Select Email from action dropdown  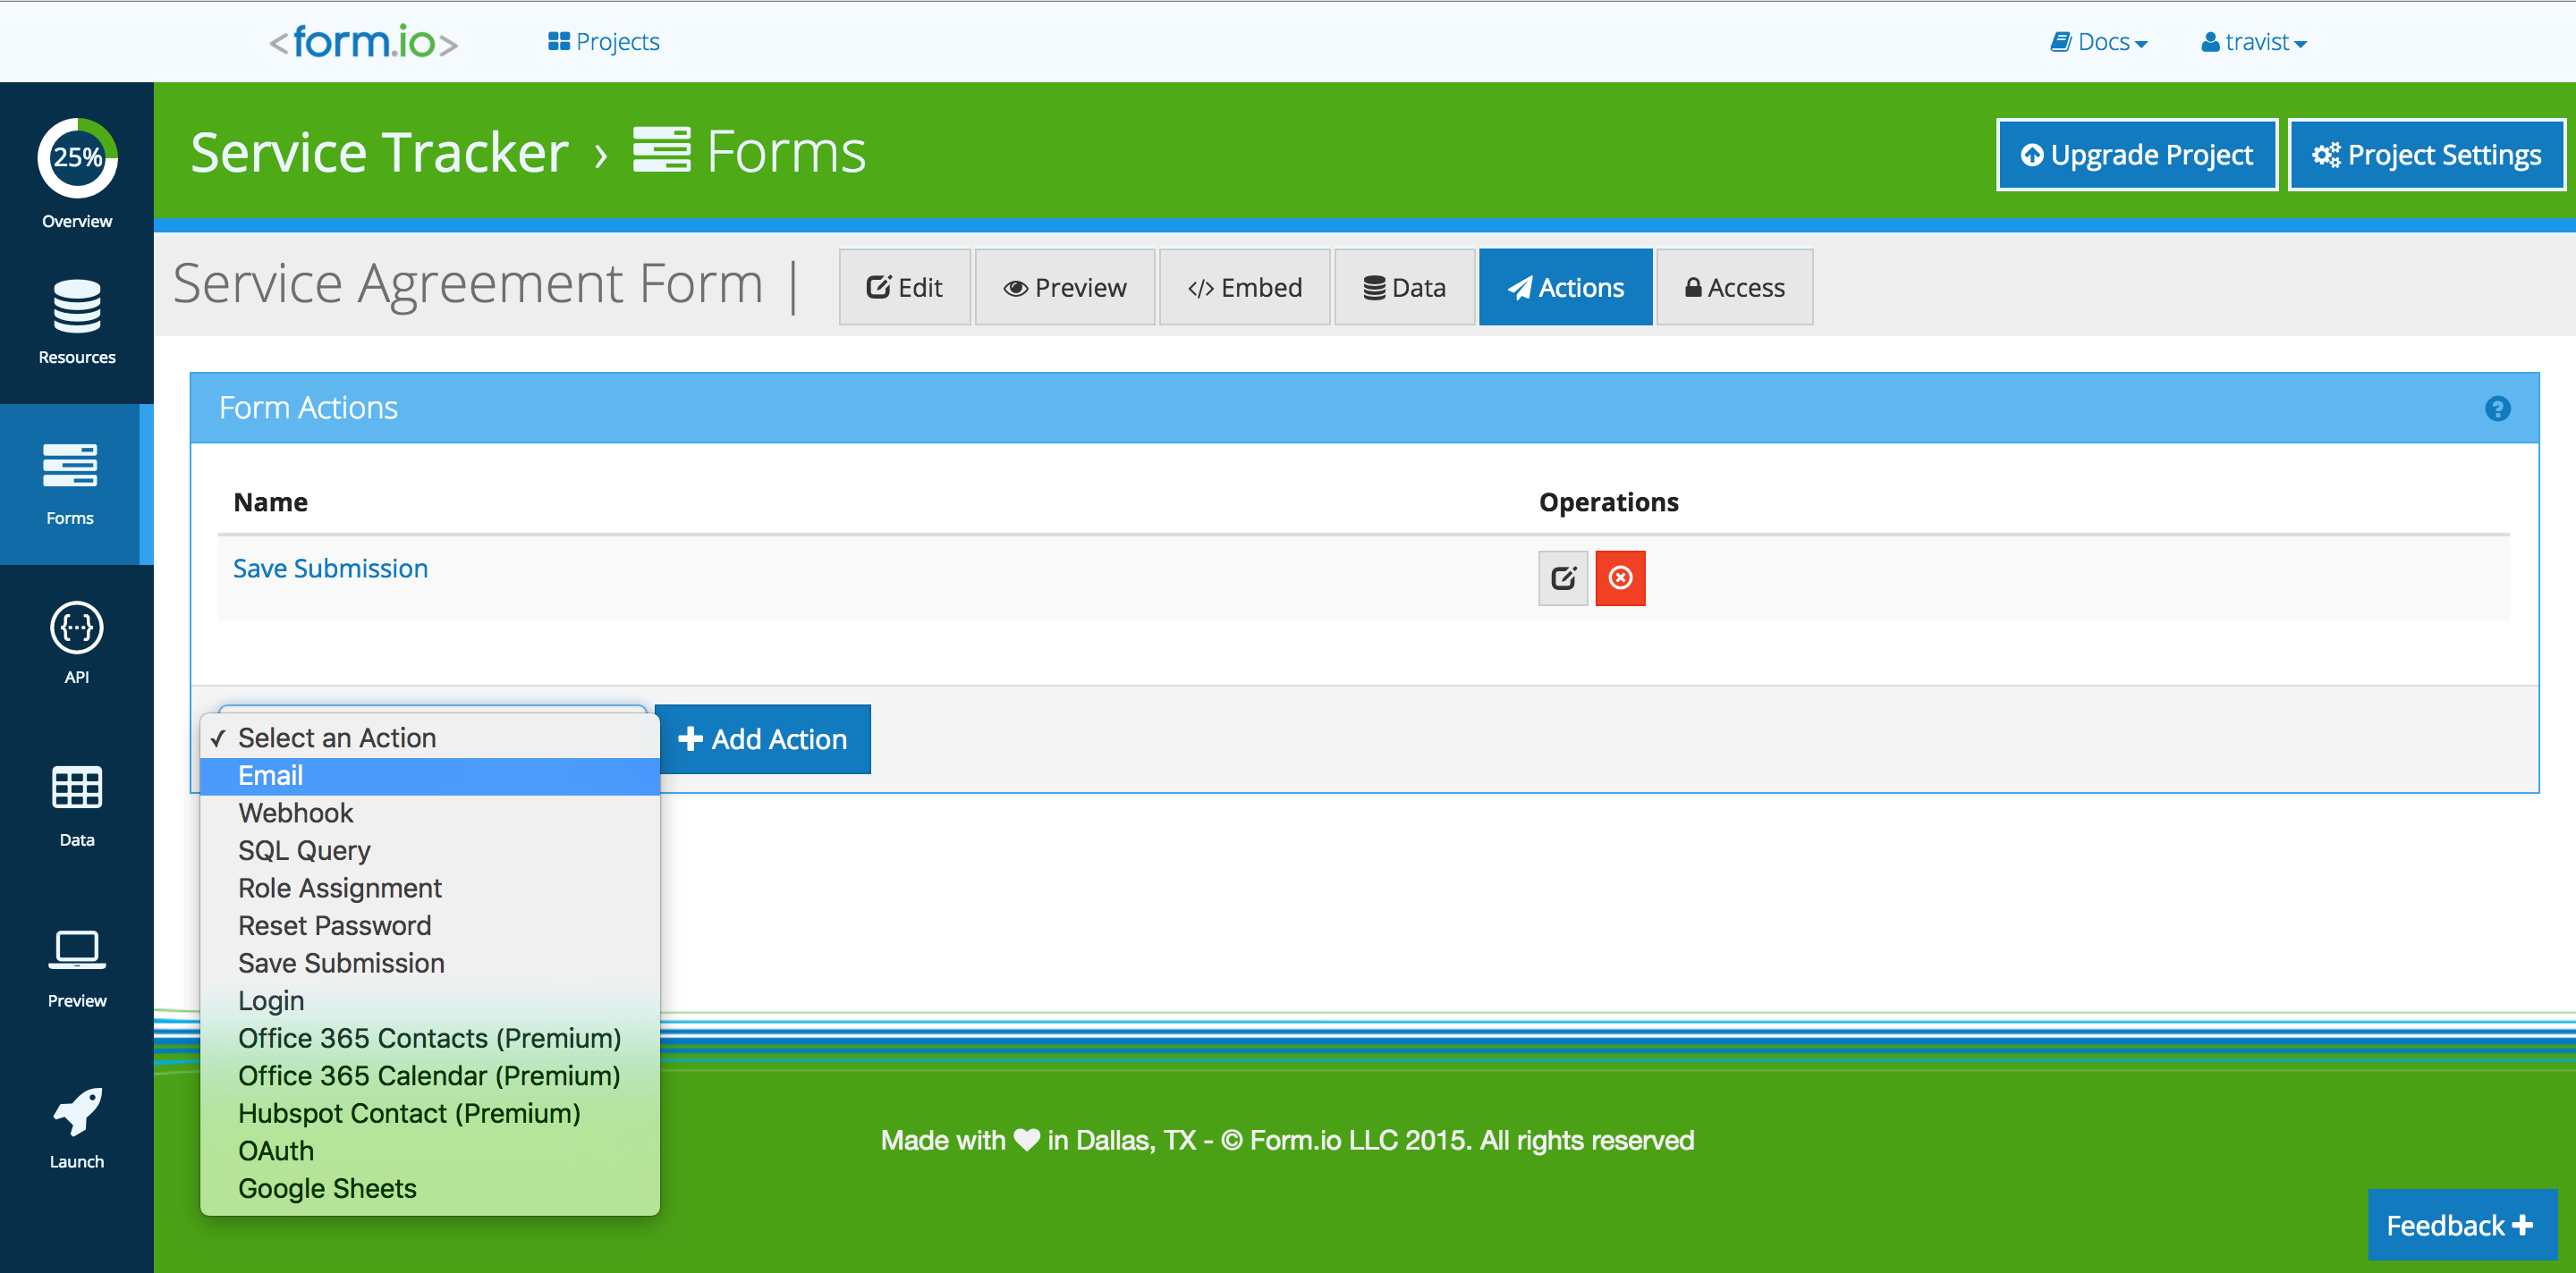click(x=271, y=775)
